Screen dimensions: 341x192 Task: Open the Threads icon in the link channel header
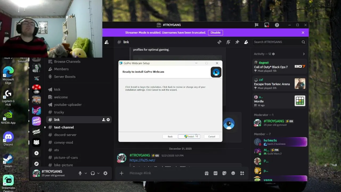[x=219, y=42]
